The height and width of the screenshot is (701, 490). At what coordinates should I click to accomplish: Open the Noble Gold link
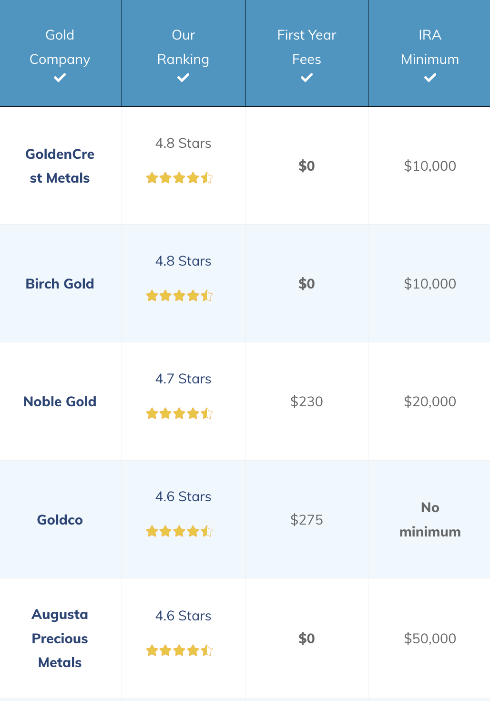60,402
